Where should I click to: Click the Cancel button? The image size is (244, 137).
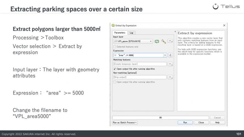[x=217, y=118]
